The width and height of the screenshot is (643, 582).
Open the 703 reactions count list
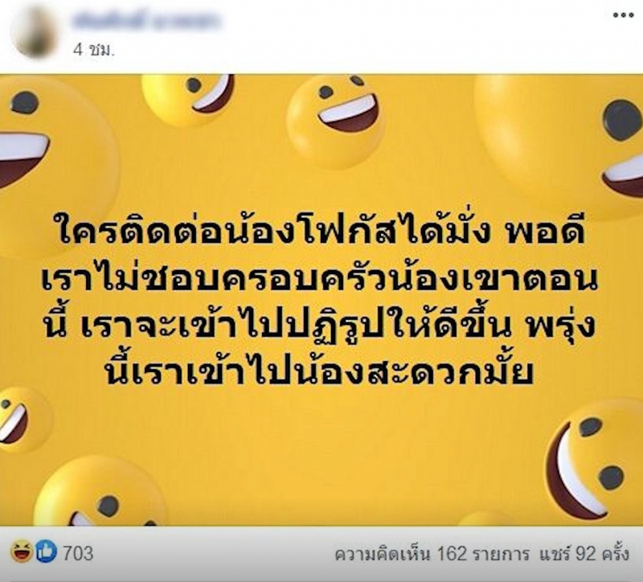click(x=78, y=553)
